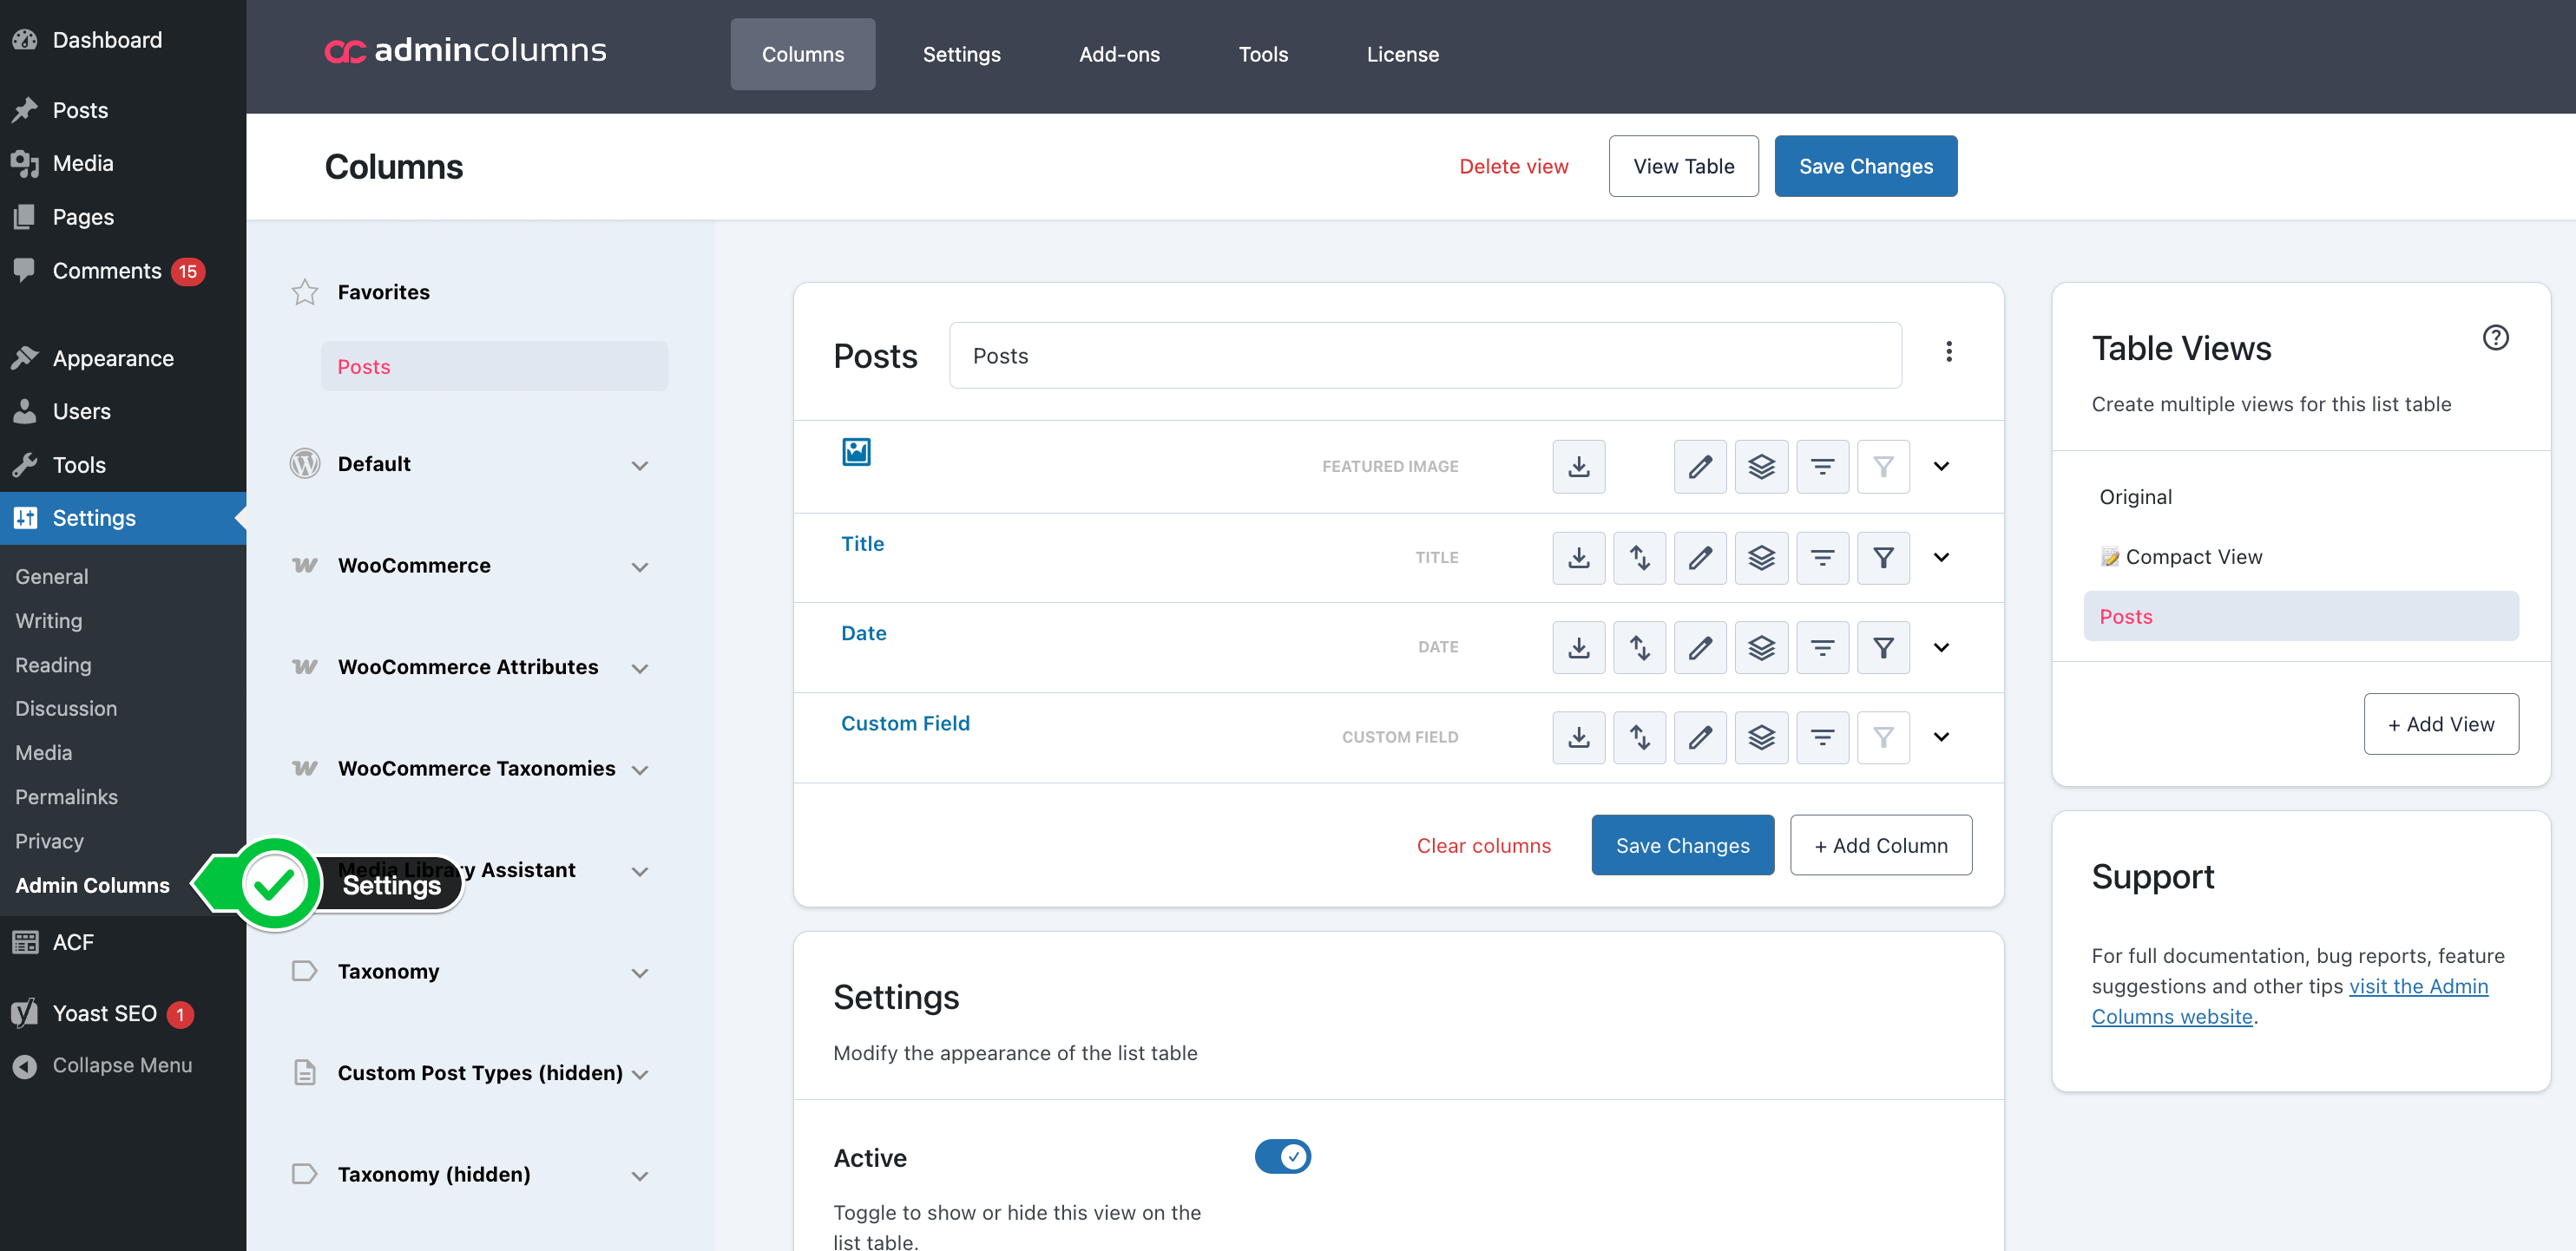The width and height of the screenshot is (2576, 1251).
Task: Open Permalinks under Settings menu
Action: (66, 796)
